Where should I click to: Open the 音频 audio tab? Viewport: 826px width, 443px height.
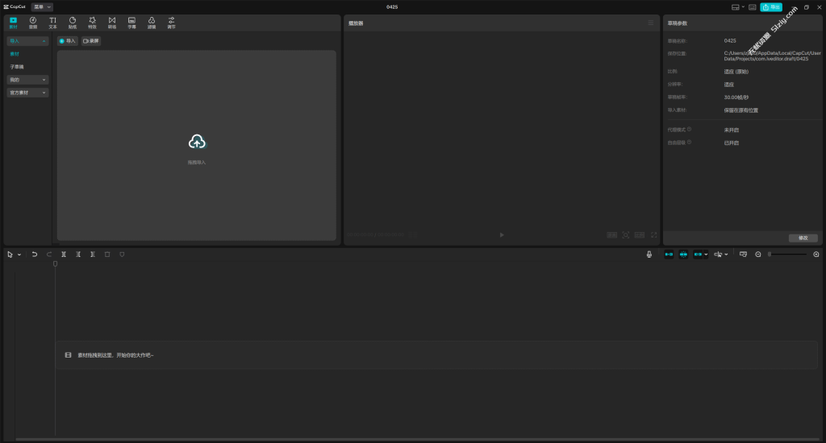(32, 23)
